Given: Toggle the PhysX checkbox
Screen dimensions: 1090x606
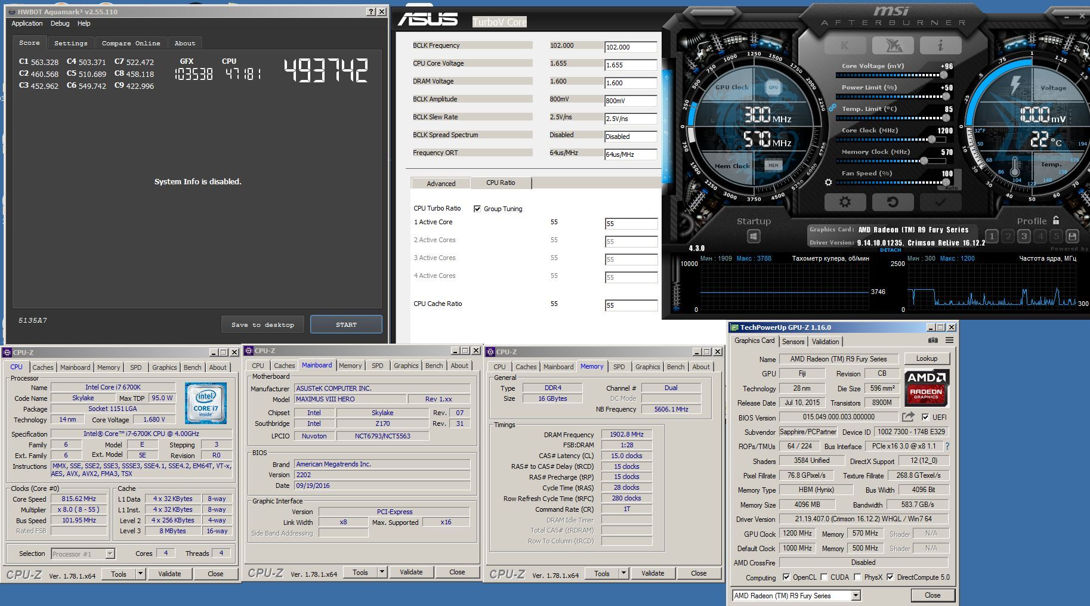Looking at the screenshot, I should click(857, 577).
